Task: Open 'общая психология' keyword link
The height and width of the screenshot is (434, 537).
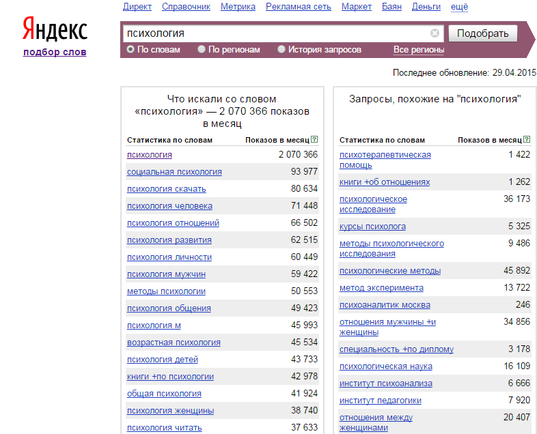Action: (x=164, y=394)
